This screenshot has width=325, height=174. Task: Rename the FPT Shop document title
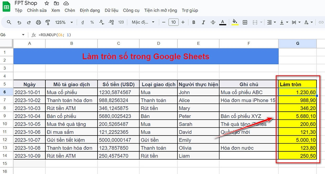(x=26, y=3)
